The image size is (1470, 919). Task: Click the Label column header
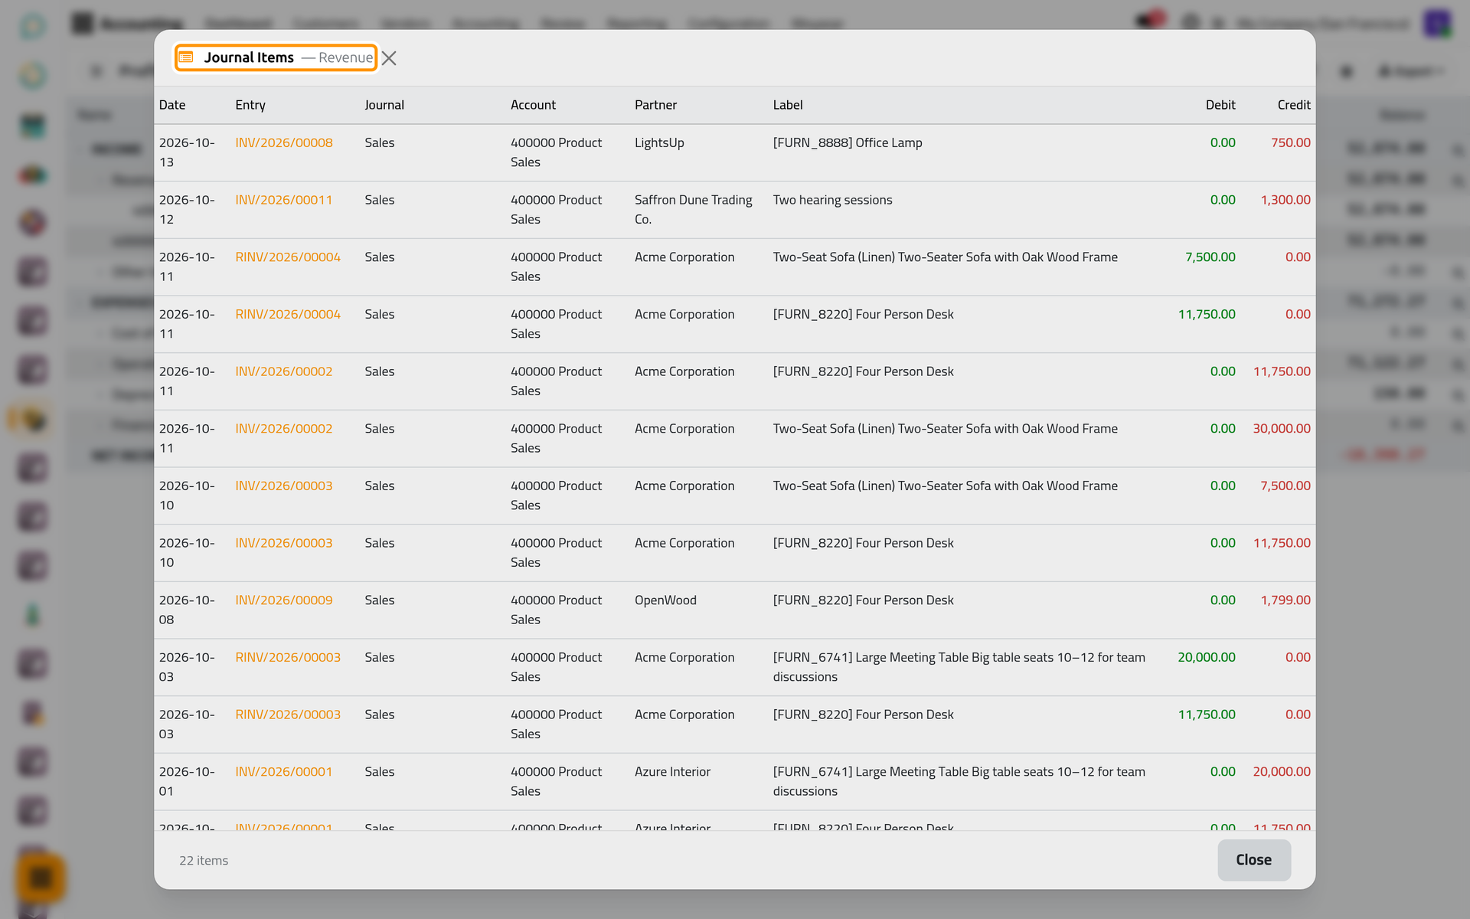(788, 105)
